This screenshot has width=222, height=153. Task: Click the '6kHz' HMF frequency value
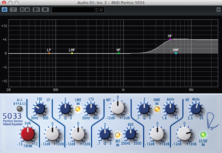click(170, 99)
